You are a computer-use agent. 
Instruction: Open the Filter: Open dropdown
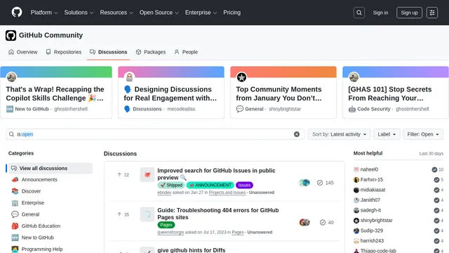click(423, 134)
